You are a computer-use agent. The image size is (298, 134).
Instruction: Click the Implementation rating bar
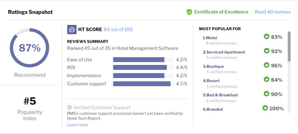coord(143,75)
